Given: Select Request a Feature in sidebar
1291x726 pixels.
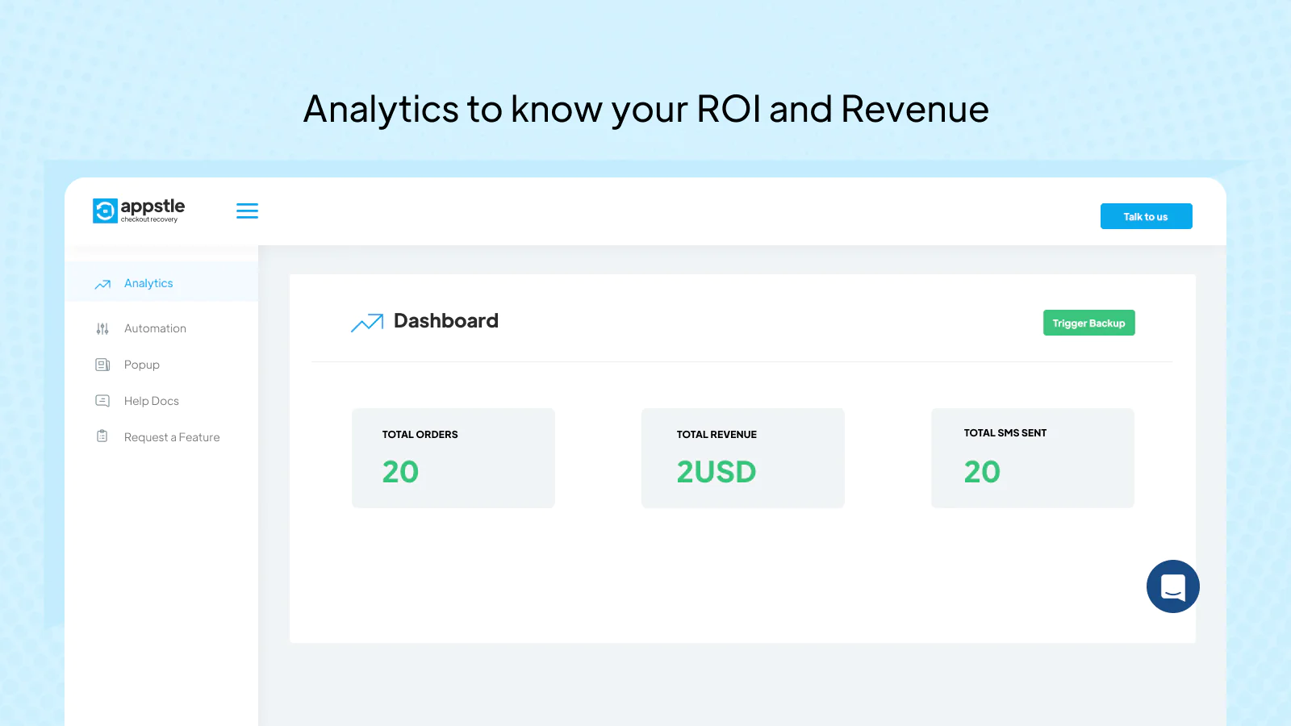Looking at the screenshot, I should [x=172, y=437].
